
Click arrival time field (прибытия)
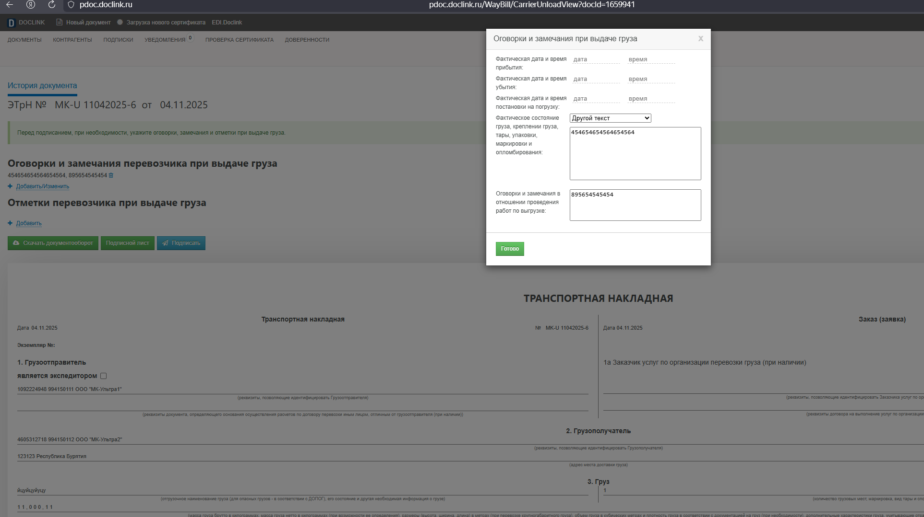(651, 59)
